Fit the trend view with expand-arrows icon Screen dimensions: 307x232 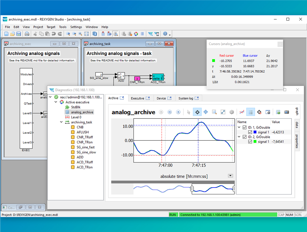(223, 112)
